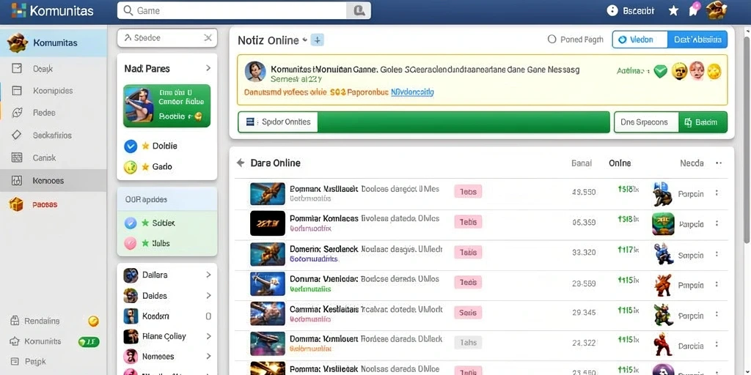Click the green Spidor Onnties progress bar
The height and width of the screenshot is (375, 751).
pos(424,122)
